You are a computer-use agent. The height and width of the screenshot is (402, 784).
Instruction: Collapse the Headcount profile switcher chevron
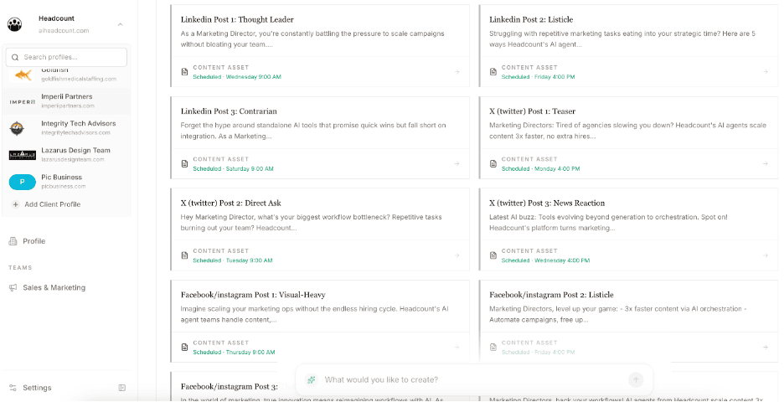pos(120,24)
